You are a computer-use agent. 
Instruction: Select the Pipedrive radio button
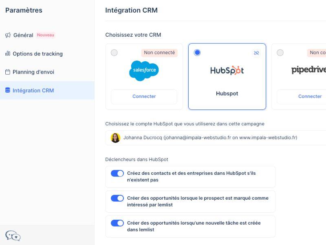point(280,53)
